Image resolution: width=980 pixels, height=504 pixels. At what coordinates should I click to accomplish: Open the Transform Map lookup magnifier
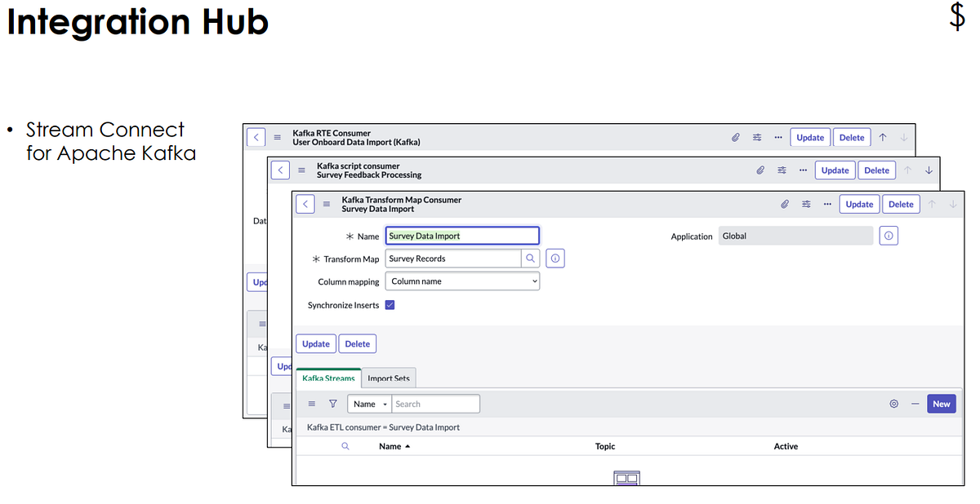pos(531,258)
